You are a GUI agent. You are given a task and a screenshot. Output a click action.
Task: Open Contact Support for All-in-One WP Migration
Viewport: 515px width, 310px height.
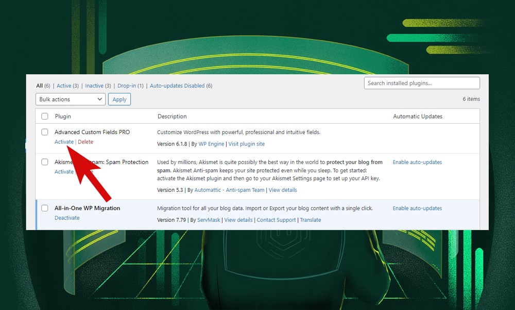tap(276, 220)
